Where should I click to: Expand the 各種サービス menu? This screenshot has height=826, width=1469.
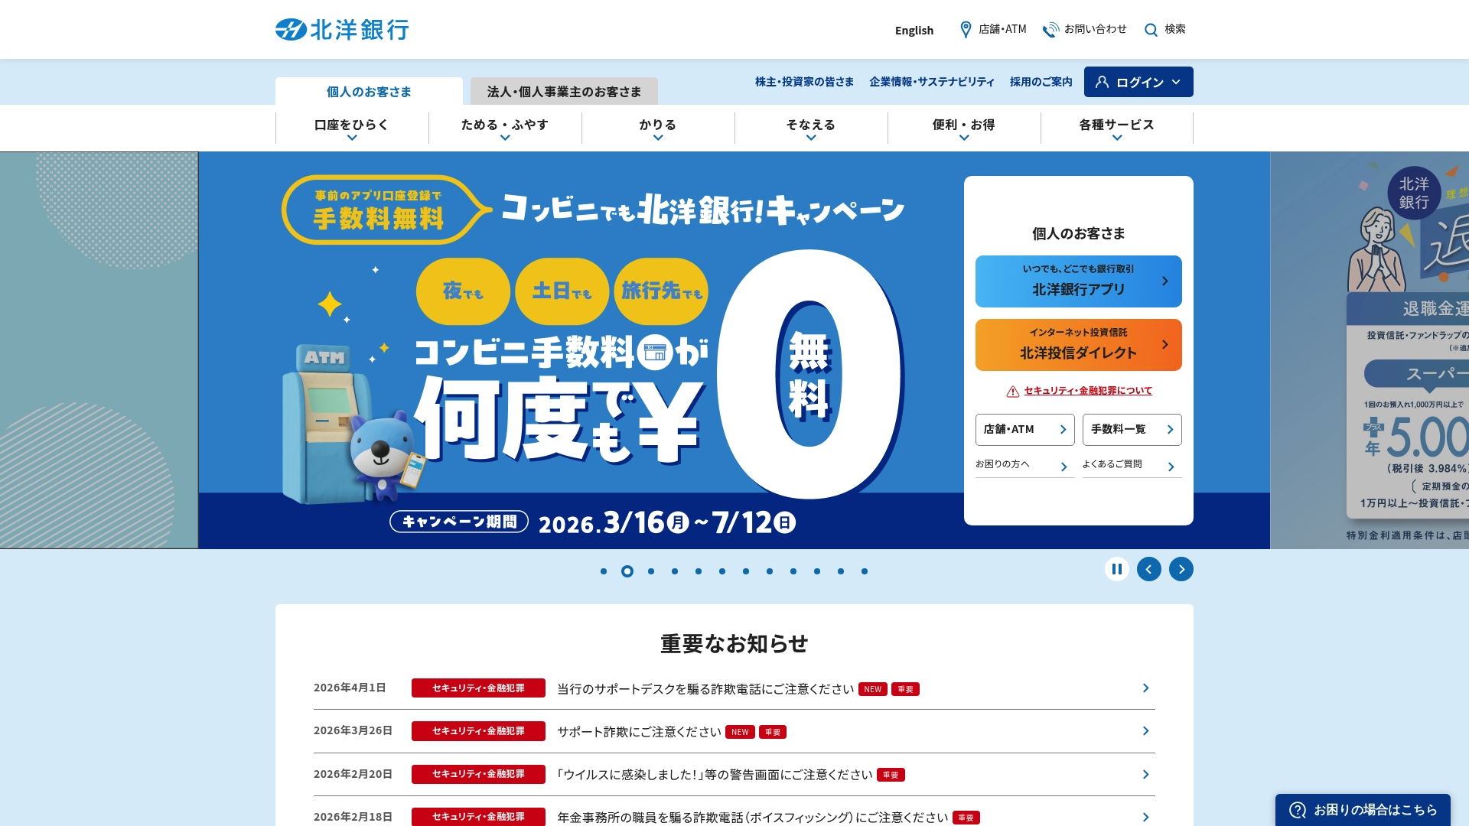1117,128
